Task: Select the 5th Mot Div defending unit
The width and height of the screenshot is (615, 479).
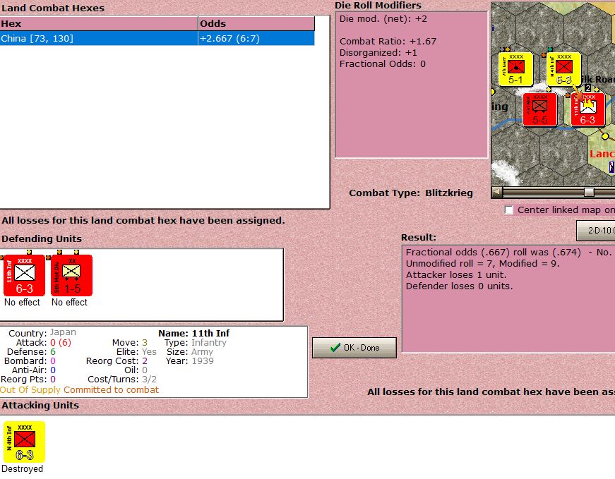Action: 72,276
